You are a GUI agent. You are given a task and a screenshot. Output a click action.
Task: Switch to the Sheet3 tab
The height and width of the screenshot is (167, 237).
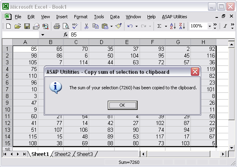click(x=85, y=154)
